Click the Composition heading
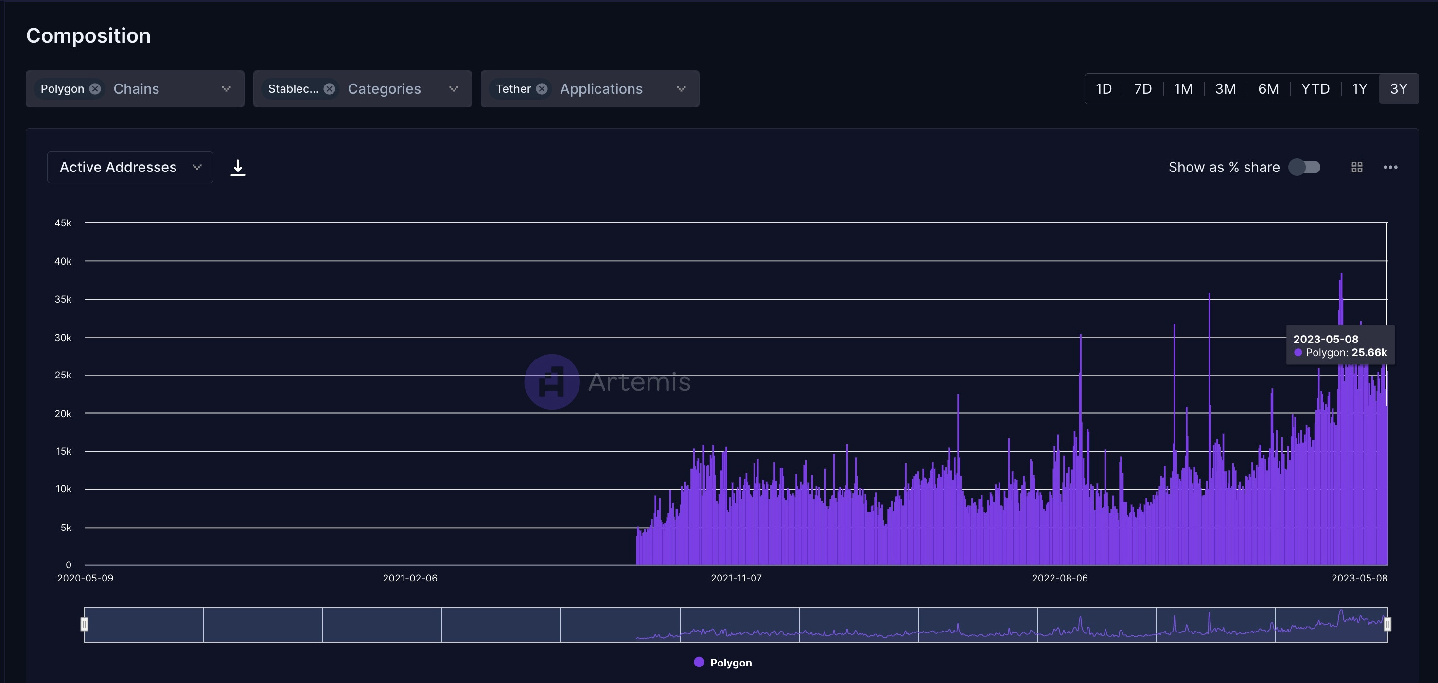The height and width of the screenshot is (683, 1438). pyautogui.click(x=88, y=36)
